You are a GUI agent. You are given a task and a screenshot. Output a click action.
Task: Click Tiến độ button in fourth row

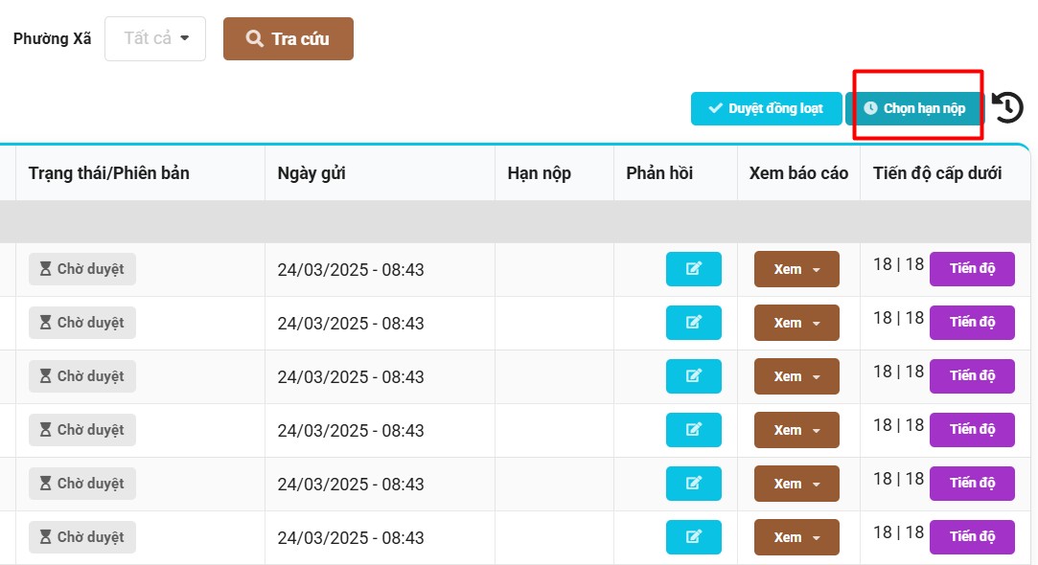click(x=972, y=429)
